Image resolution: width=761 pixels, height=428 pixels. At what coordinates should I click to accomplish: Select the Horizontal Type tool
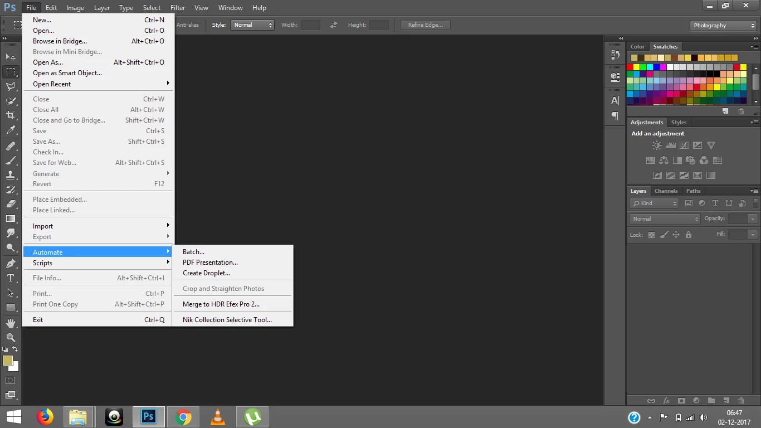tap(11, 278)
